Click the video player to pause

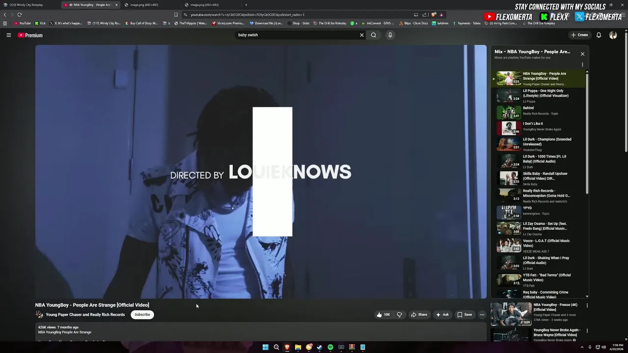[261, 172]
